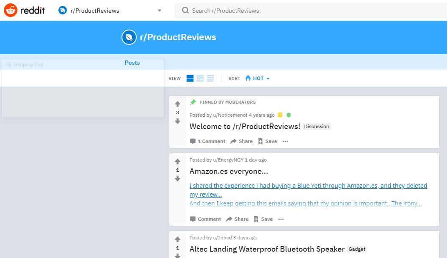Click the search magnifier icon

tap(185, 11)
